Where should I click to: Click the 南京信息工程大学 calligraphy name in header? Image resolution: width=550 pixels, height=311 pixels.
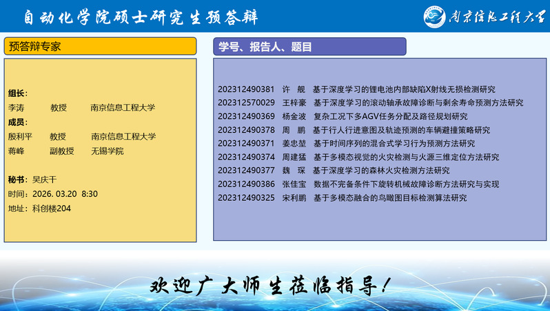[496, 17]
